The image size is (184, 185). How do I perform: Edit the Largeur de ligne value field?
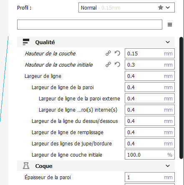(150, 76)
